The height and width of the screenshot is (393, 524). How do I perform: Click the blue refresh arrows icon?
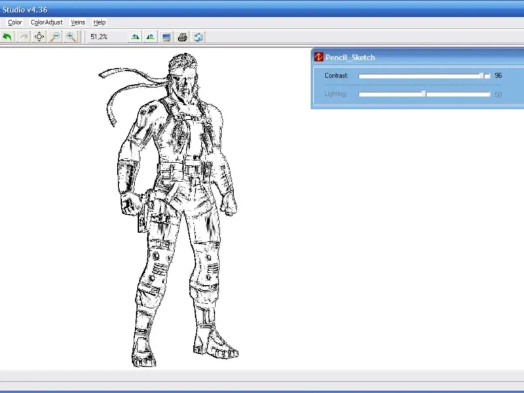coord(198,37)
